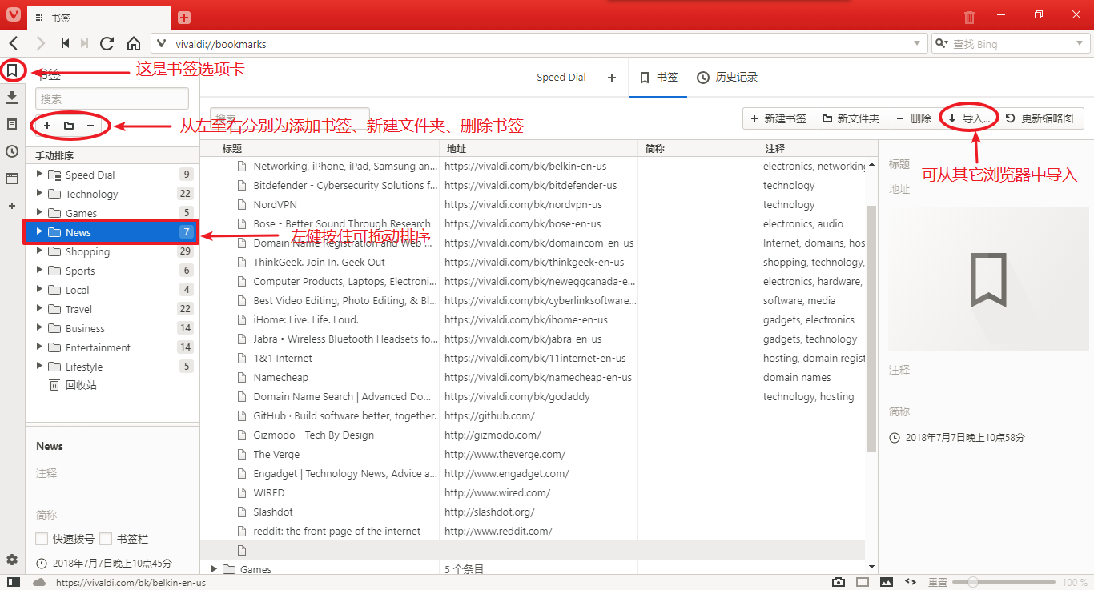Expand the Technology folder in tree
Image resolution: width=1094 pixels, height=590 pixels.
pyautogui.click(x=39, y=194)
